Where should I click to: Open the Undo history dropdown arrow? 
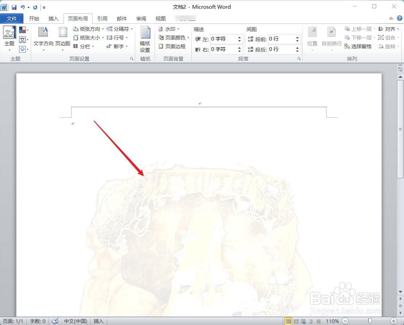(x=28, y=7)
